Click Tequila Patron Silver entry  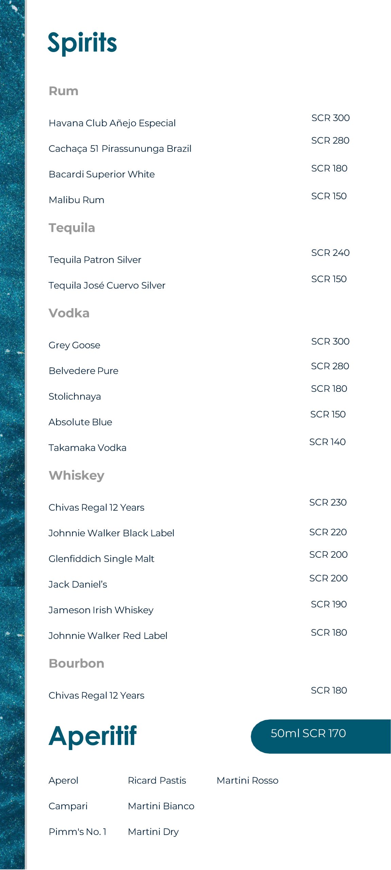coord(95,260)
